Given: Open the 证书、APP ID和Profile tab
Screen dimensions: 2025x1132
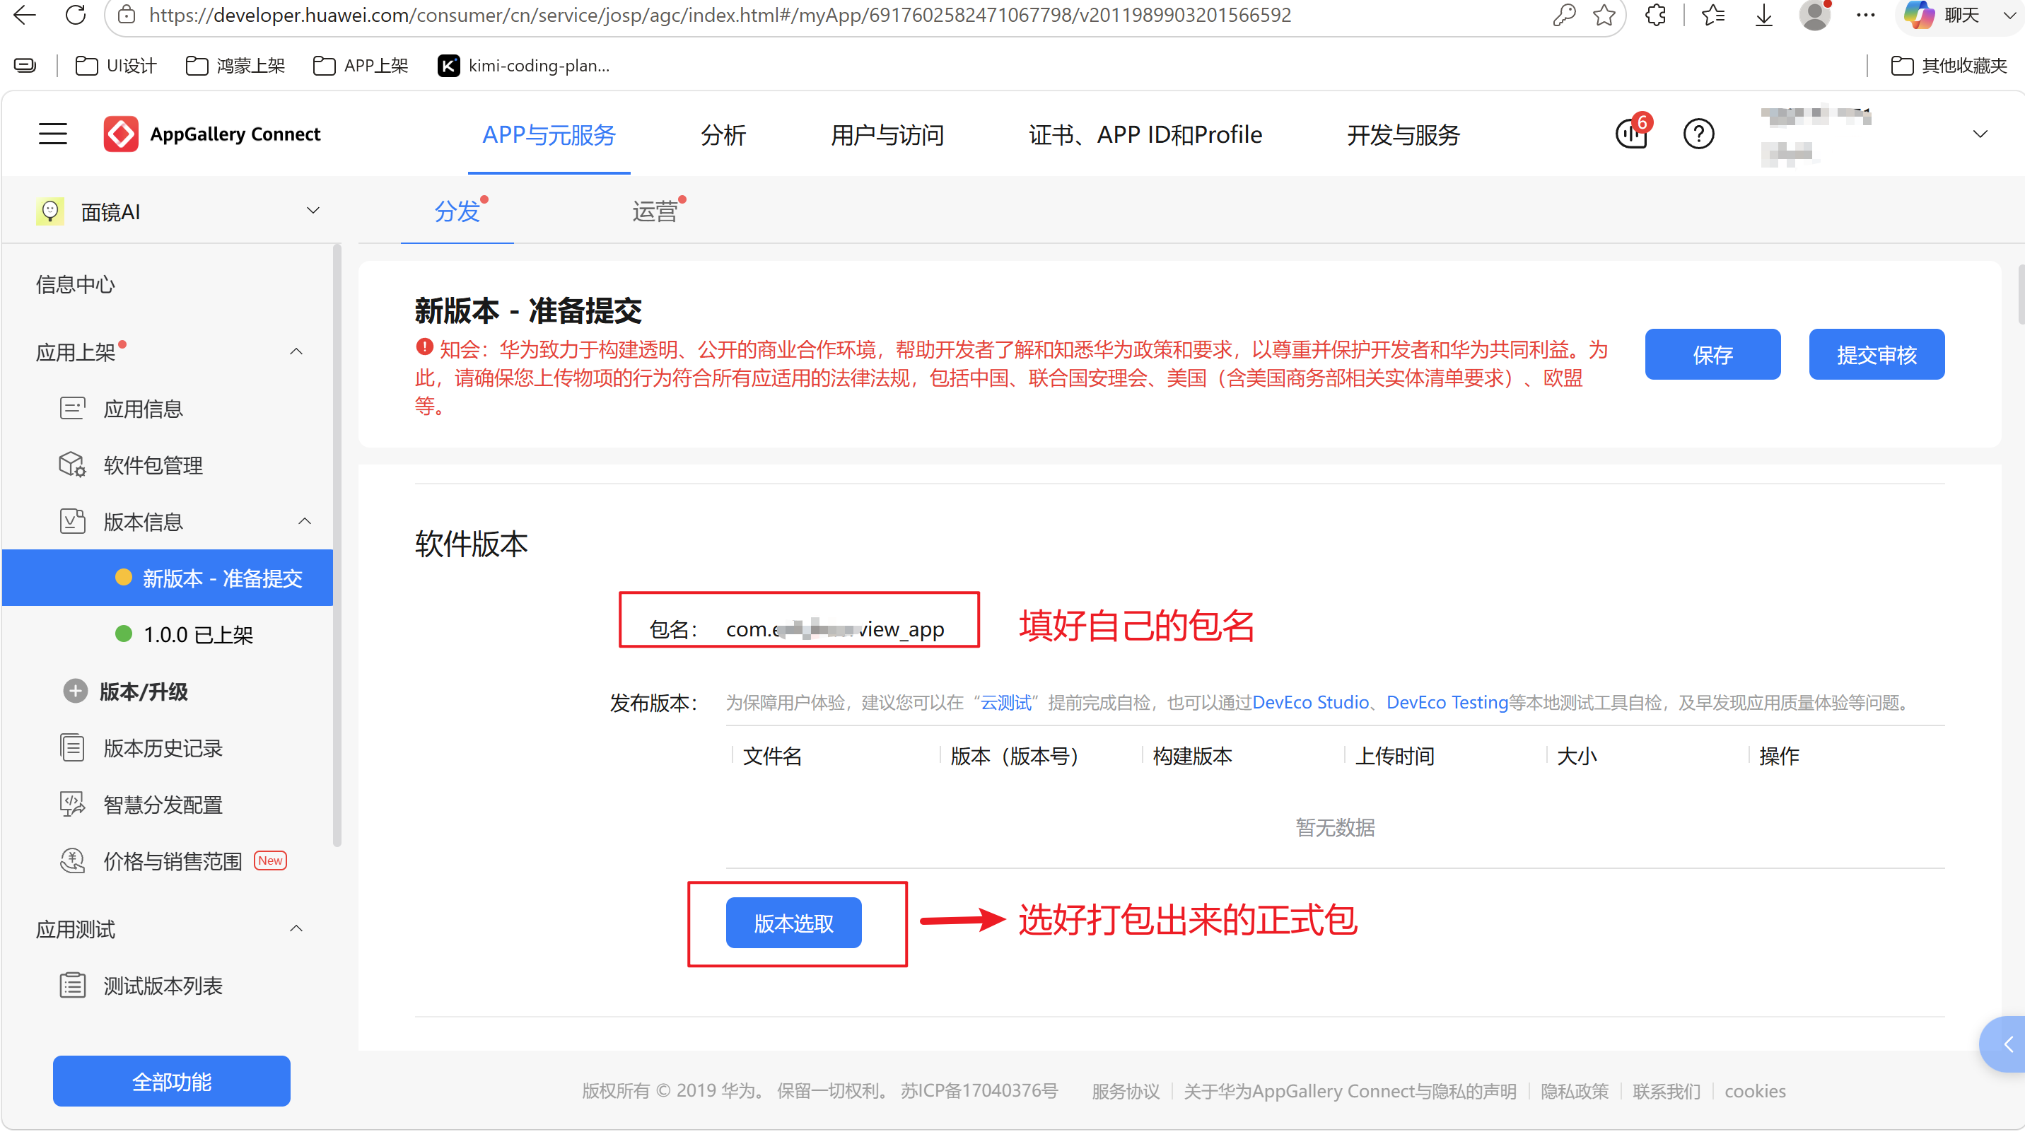Looking at the screenshot, I should pos(1145,134).
